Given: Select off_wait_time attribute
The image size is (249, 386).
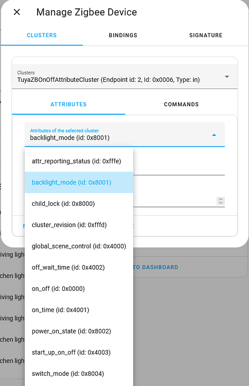Looking at the screenshot, I should [79, 267].
